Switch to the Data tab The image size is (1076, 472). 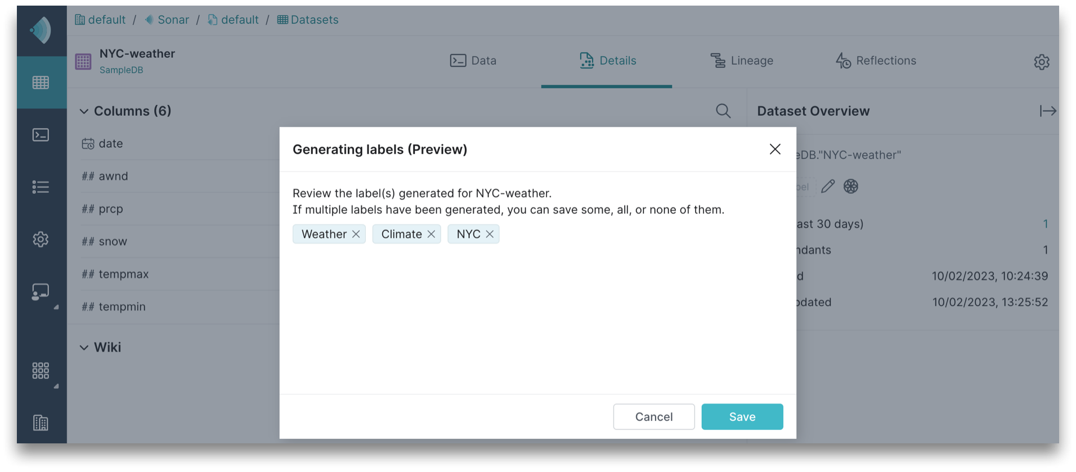[x=473, y=61]
